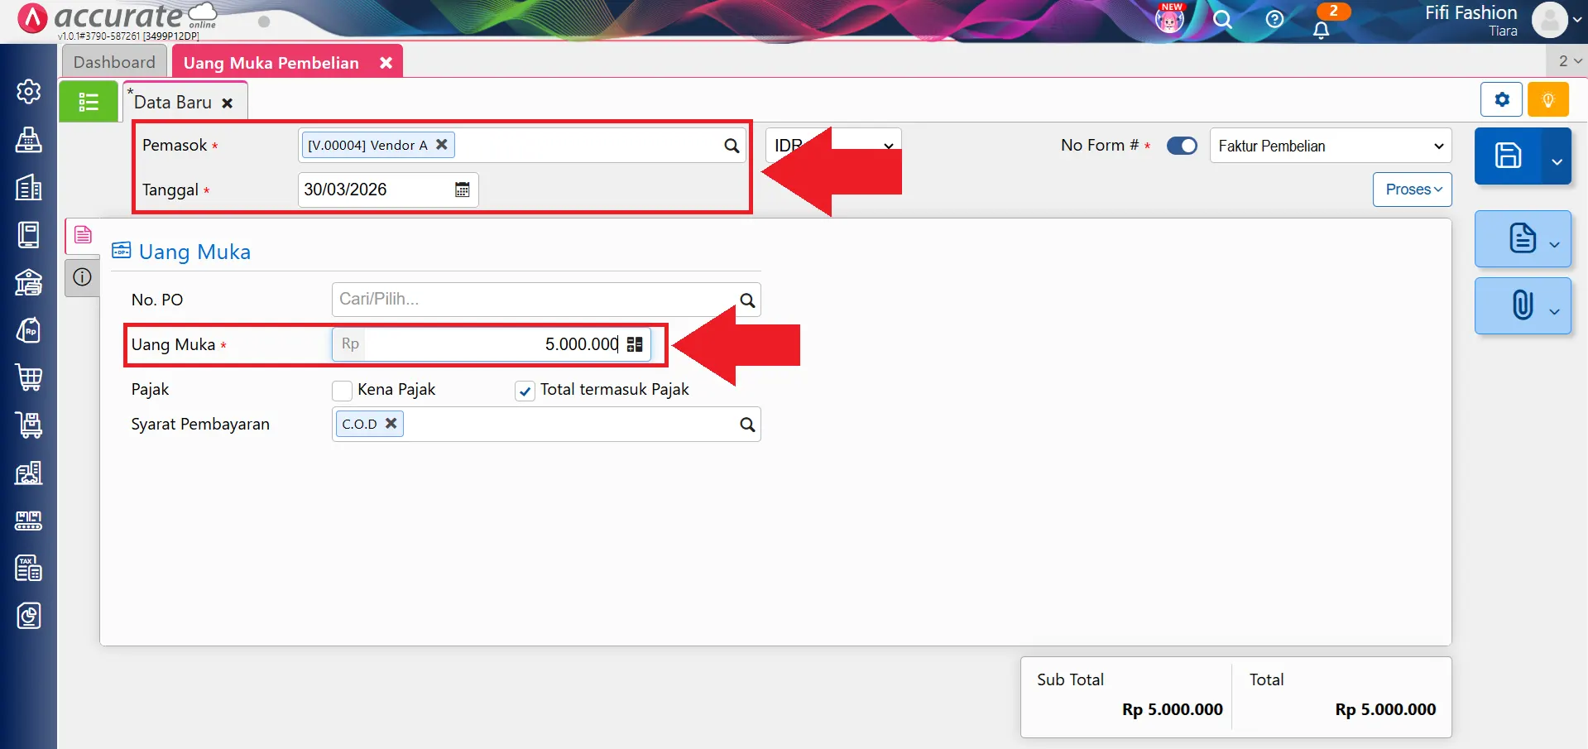Open the Proses dropdown button
Image resolution: width=1588 pixels, height=749 pixels.
(x=1413, y=190)
